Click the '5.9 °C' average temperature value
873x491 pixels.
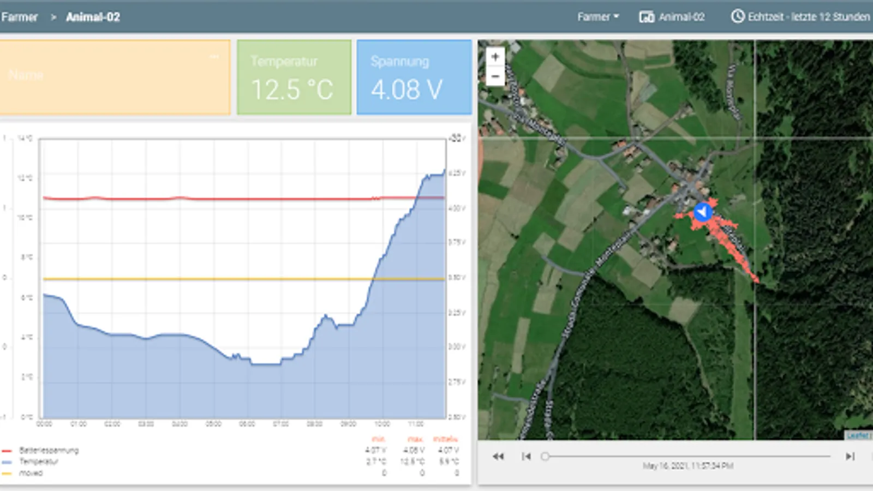[x=449, y=462]
